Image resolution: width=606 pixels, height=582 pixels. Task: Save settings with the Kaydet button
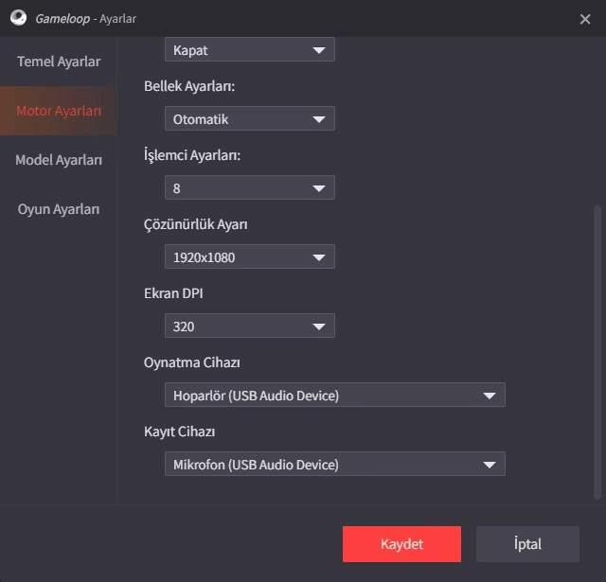coord(401,544)
